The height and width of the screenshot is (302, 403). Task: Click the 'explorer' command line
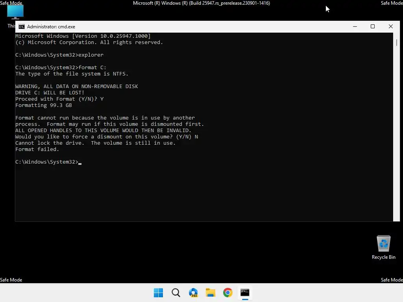pos(59,55)
